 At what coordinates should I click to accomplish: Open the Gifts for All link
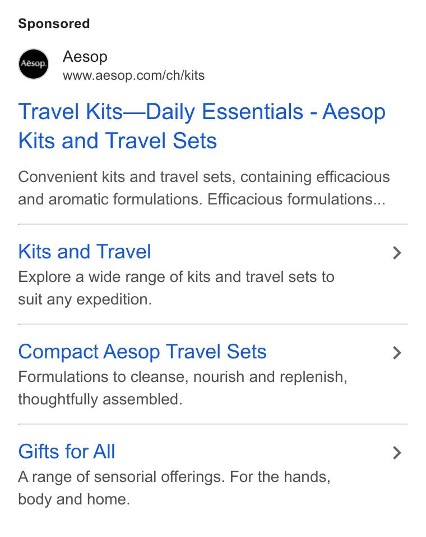tap(67, 452)
